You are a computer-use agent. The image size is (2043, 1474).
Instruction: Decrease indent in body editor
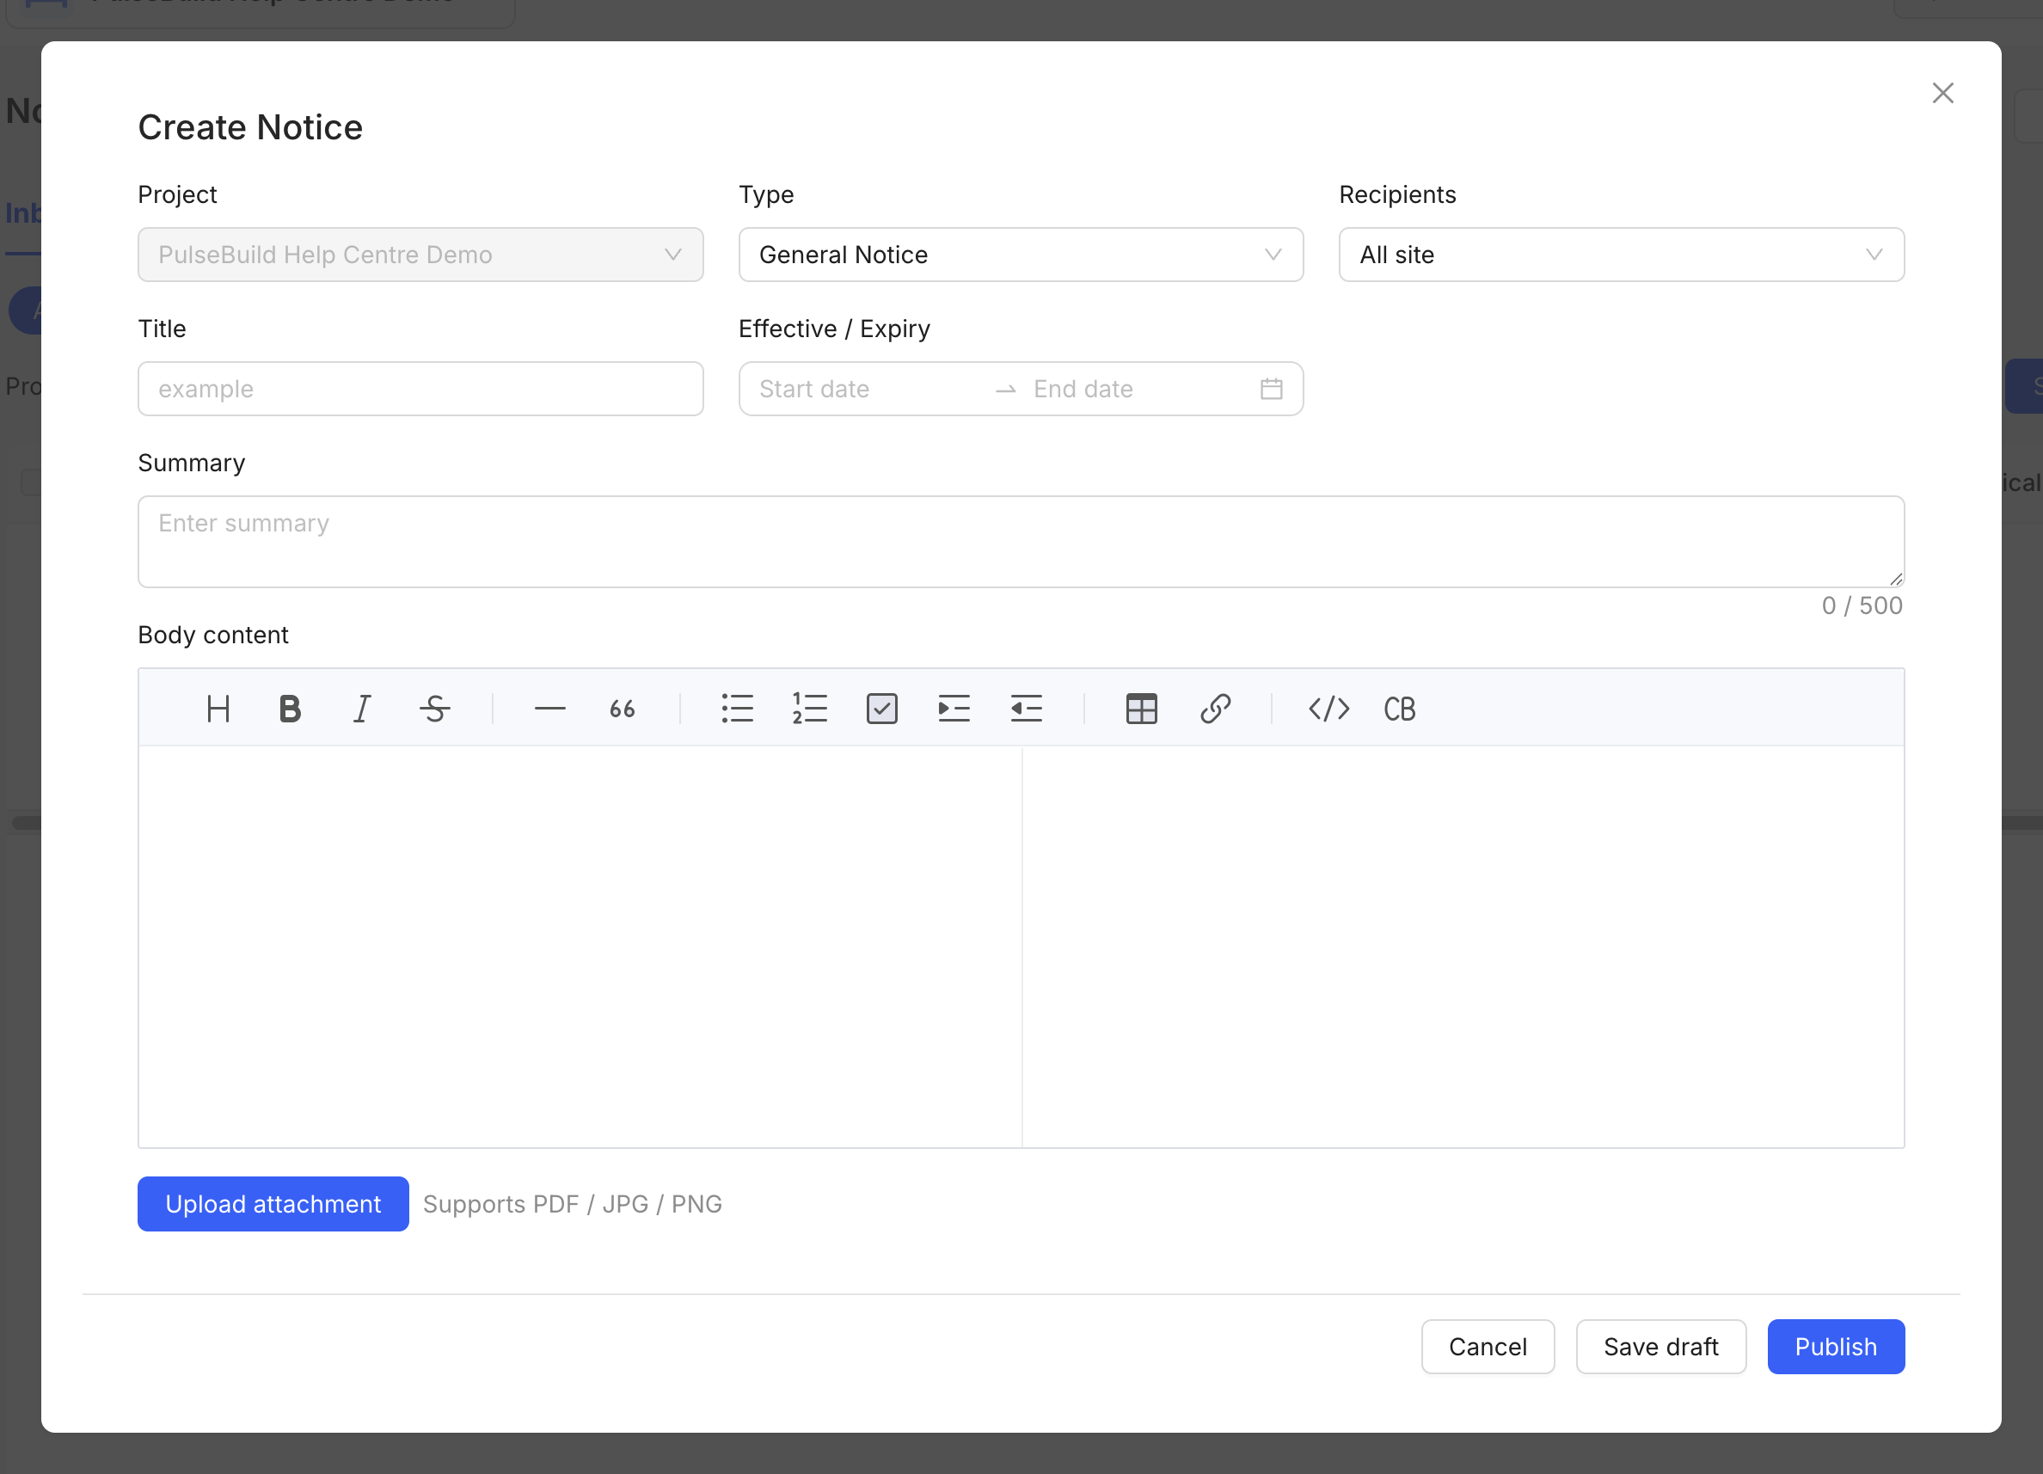click(x=1026, y=709)
